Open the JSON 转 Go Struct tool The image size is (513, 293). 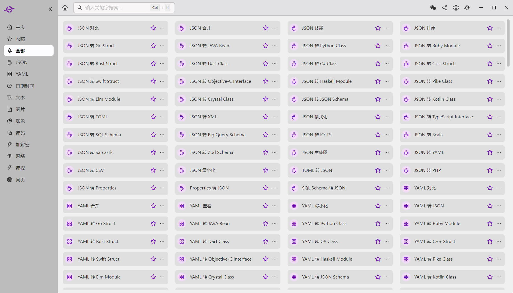click(x=96, y=46)
